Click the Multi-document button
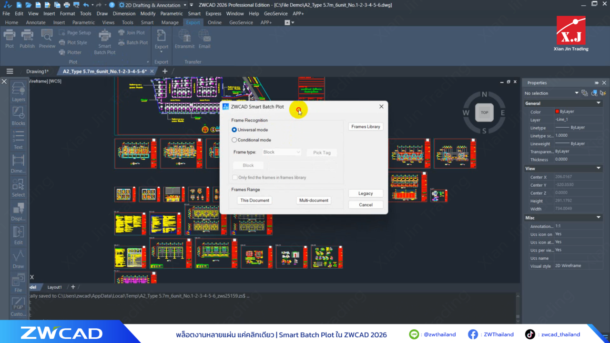The height and width of the screenshot is (343, 610). tap(314, 200)
